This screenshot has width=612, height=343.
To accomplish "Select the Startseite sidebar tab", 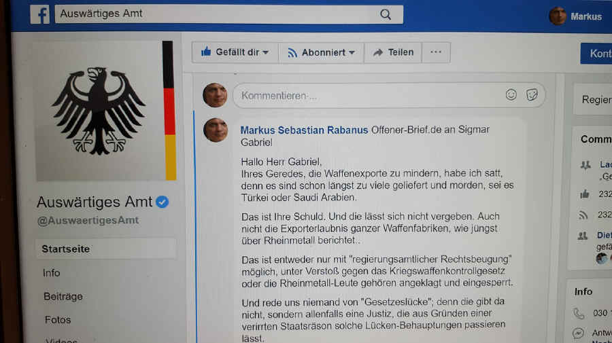I will click(x=106, y=249).
